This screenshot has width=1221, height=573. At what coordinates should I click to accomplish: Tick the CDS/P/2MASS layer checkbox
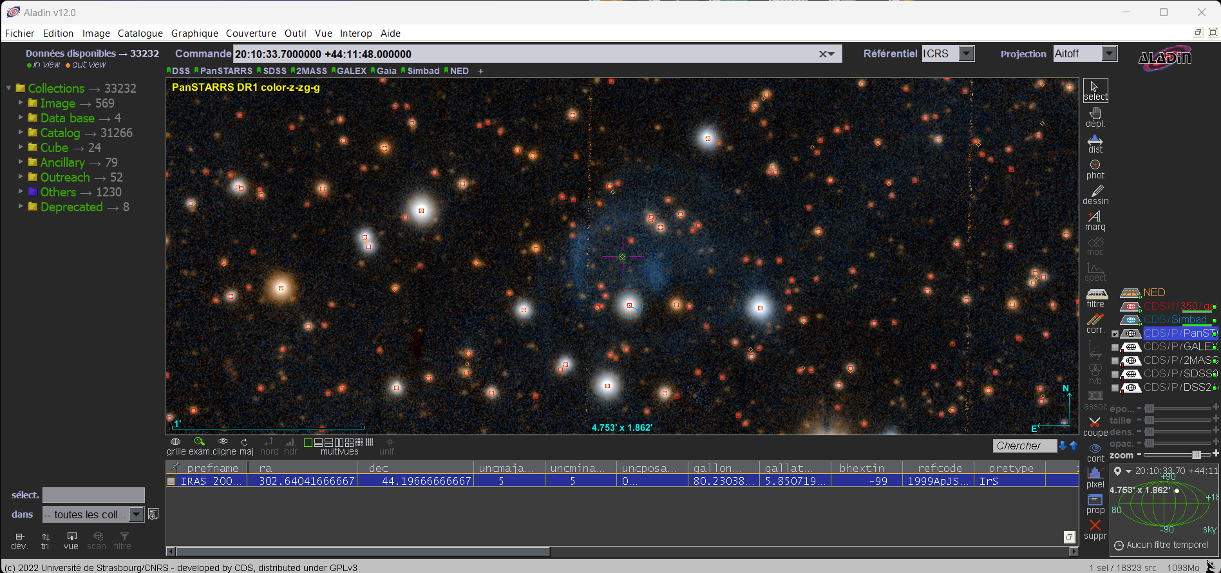coord(1115,361)
